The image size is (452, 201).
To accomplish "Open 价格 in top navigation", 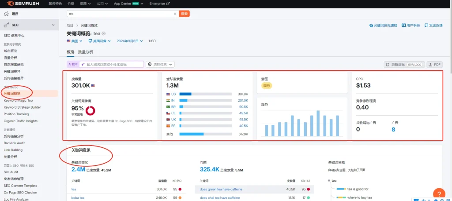I will (x=71, y=4).
